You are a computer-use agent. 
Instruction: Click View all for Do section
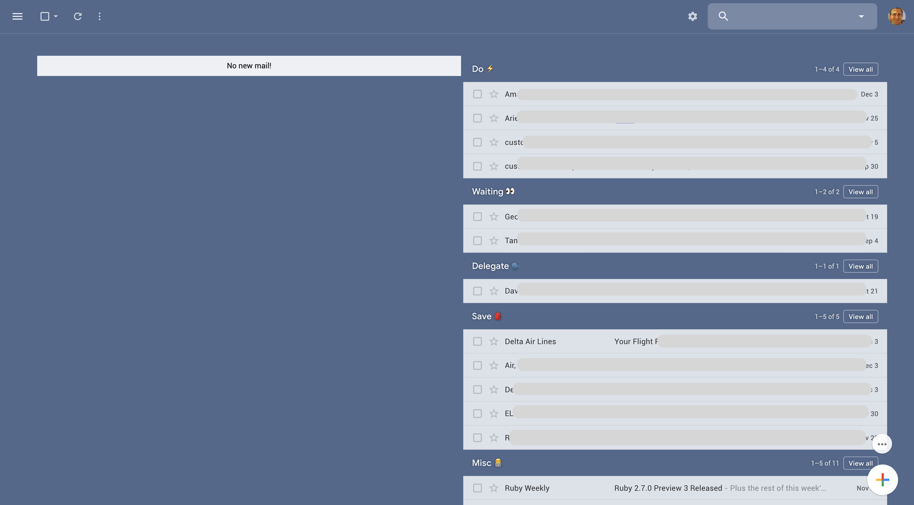click(860, 69)
